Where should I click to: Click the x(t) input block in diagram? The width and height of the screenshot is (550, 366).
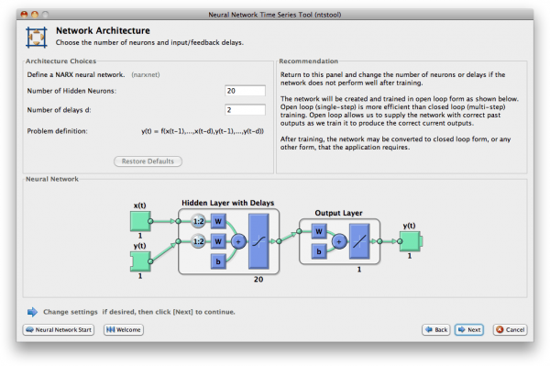tap(140, 221)
